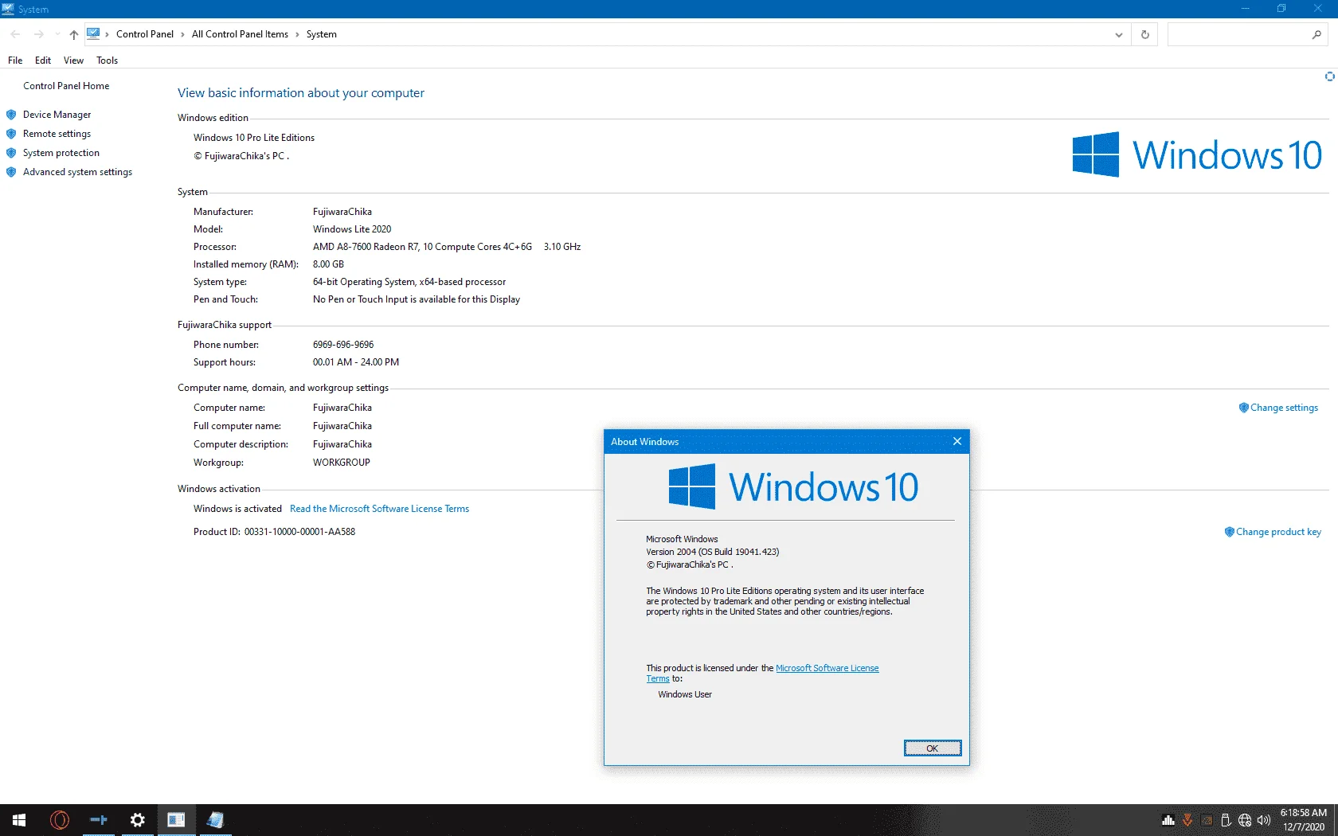This screenshot has width=1338, height=836.
Task: Read the Microsoft Software License Terms link
Action: pyautogui.click(x=379, y=509)
